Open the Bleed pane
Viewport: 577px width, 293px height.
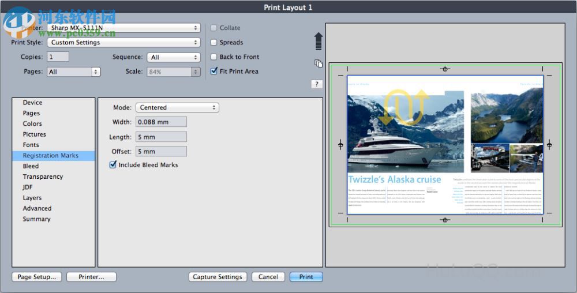click(54, 166)
